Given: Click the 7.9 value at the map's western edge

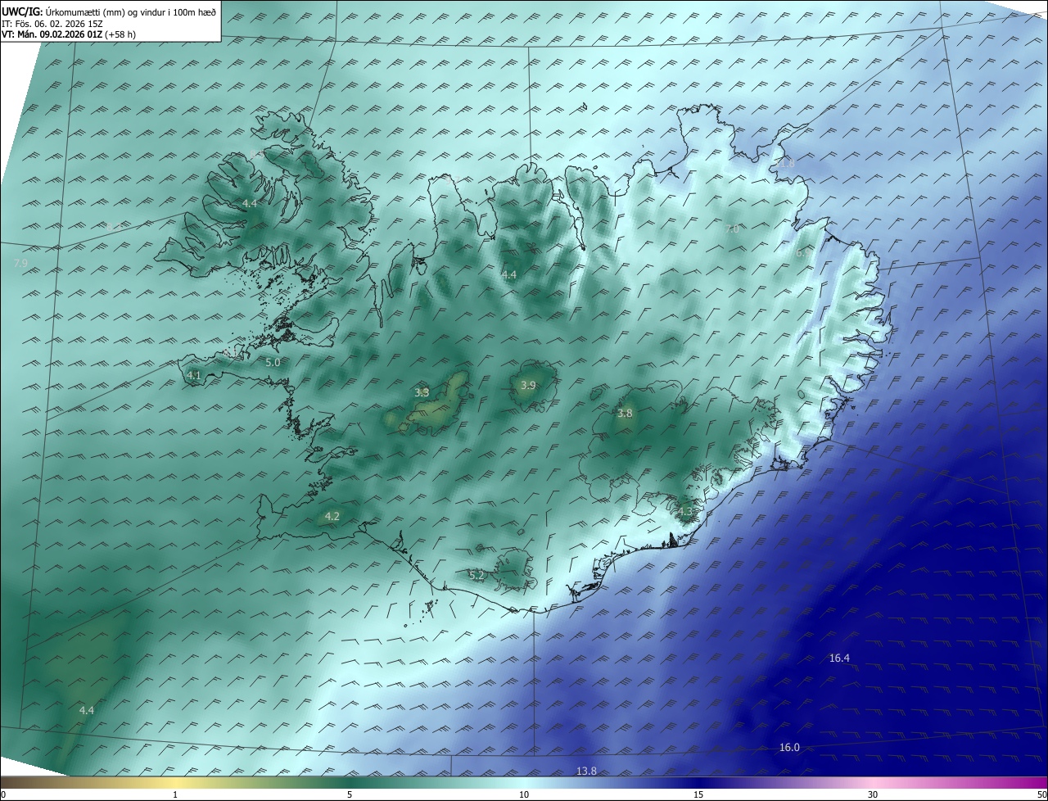Looking at the screenshot, I should pos(21,263).
